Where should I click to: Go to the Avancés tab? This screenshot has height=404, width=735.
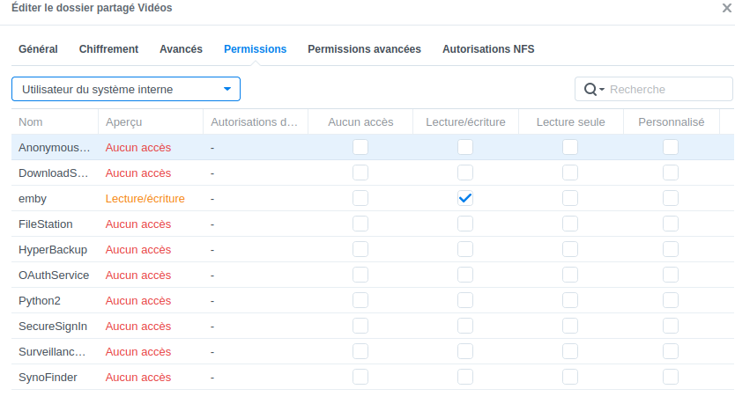pyautogui.click(x=181, y=49)
